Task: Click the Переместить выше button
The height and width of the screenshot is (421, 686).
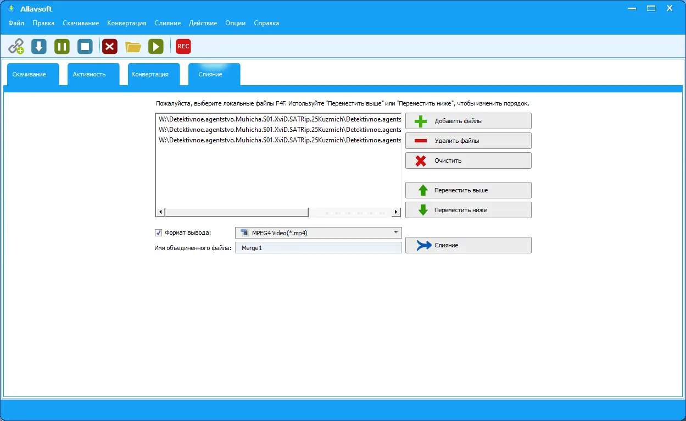Action: point(469,190)
